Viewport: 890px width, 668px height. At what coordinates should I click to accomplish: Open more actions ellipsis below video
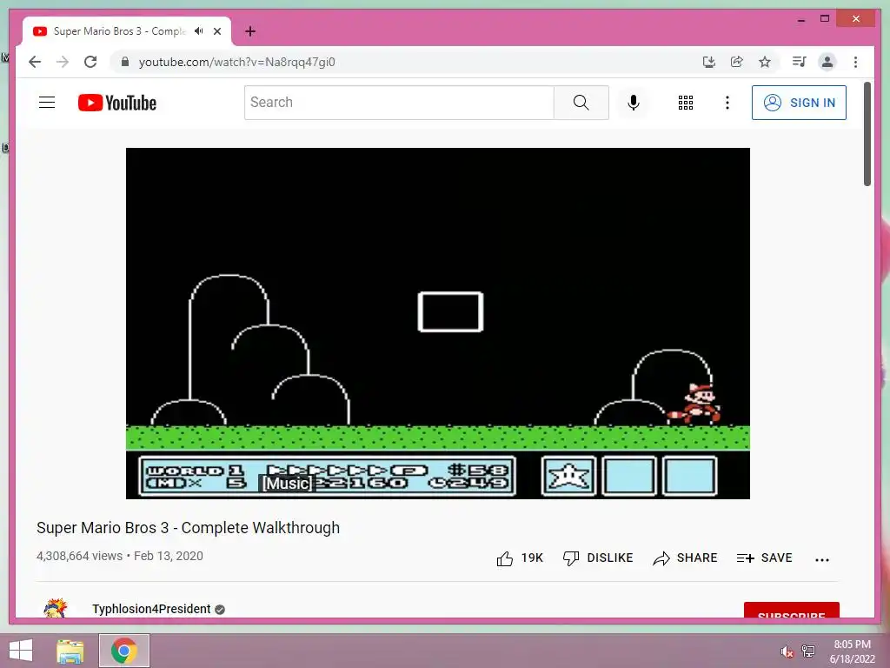(x=822, y=559)
